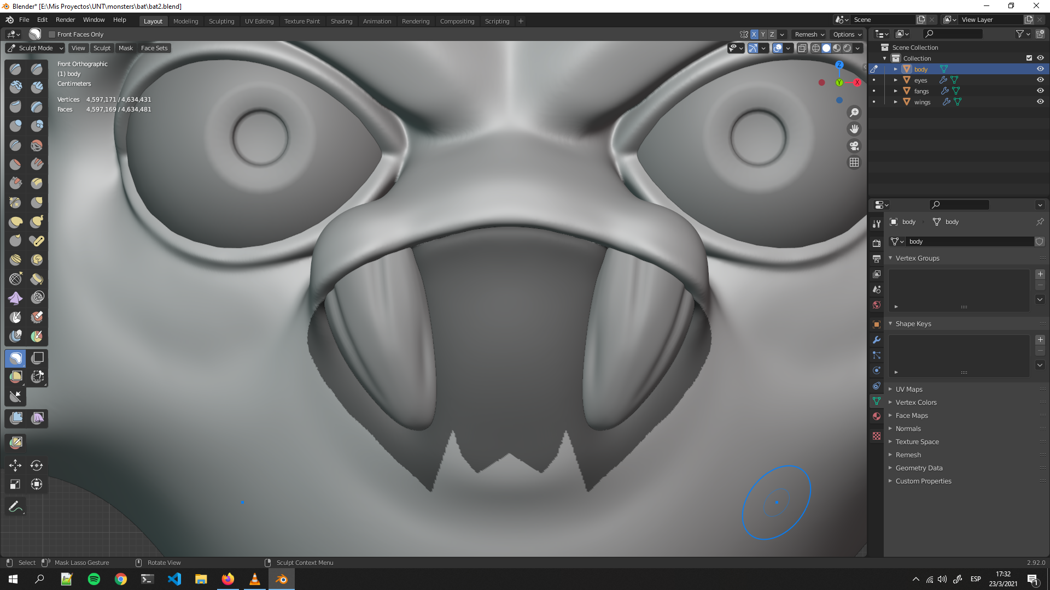Select the Mesh Filter tool
1050x590 pixels.
coord(15,418)
